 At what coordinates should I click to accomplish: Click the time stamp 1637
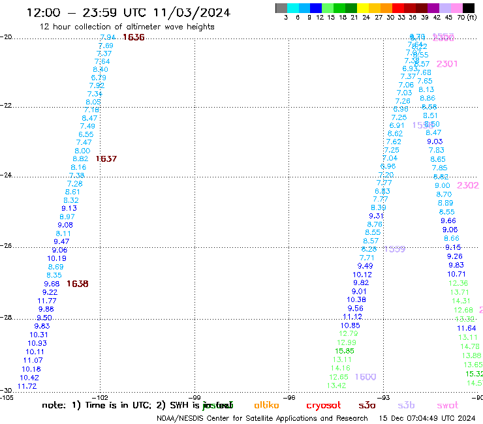106,159
